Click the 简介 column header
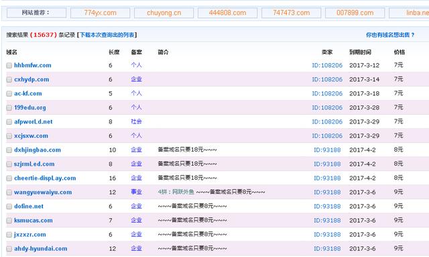The height and width of the screenshot is (257, 429). [x=163, y=52]
